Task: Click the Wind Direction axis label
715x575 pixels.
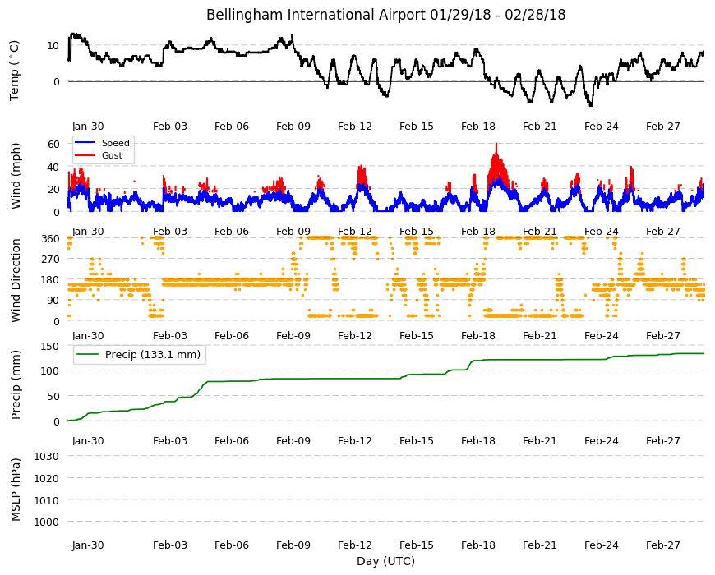Action: (16, 281)
